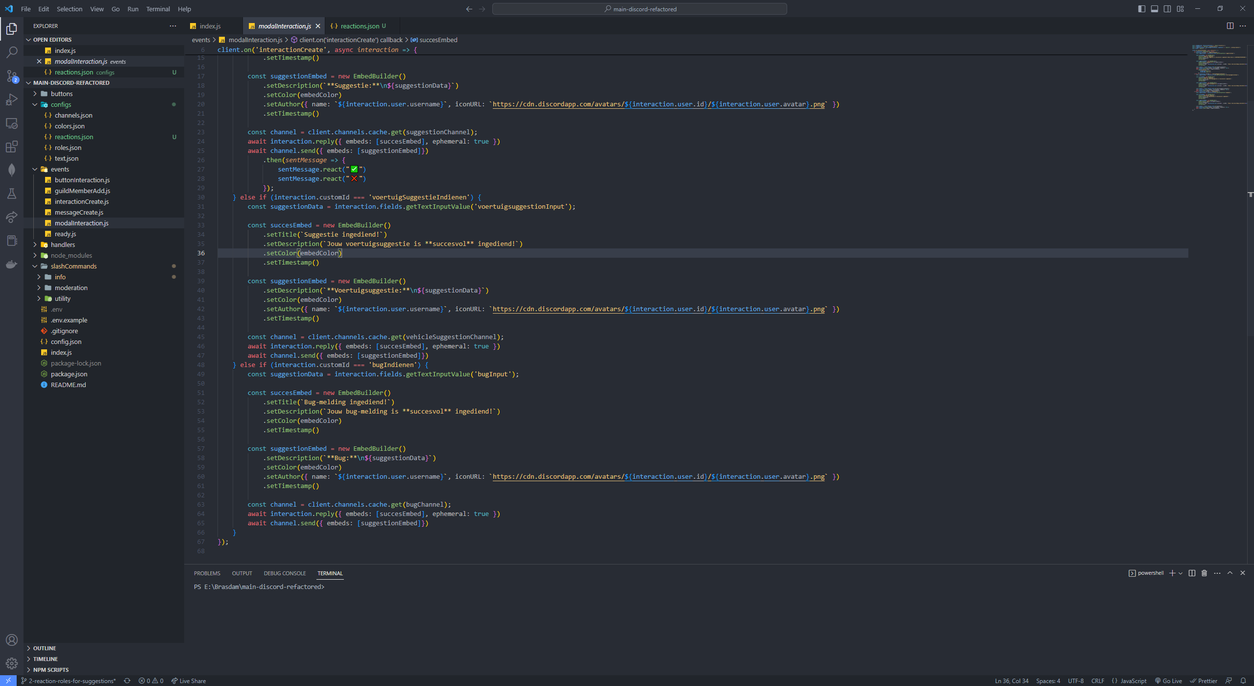This screenshot has width=1254, height=686.
Task: Click the Manage gear icon
Action: point(12,663)
